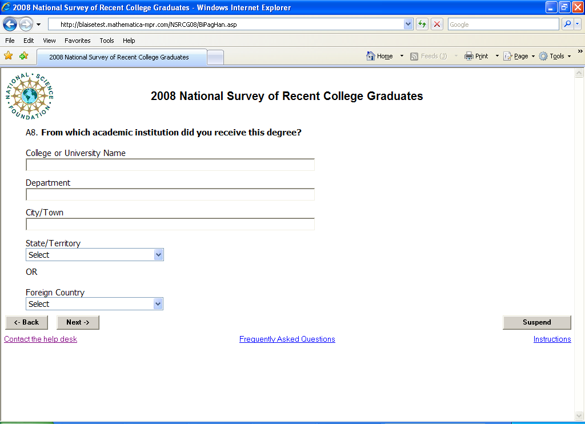This screenshot has width=585, height=424.
Task: Expand the address bar URL dropdown
Action: (408, 25)
